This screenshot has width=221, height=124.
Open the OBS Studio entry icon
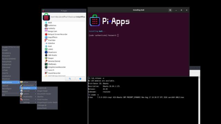(46, 55)
